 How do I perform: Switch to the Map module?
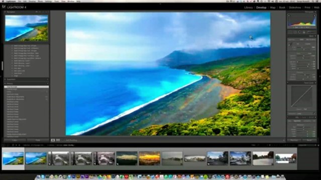[273, 7]
